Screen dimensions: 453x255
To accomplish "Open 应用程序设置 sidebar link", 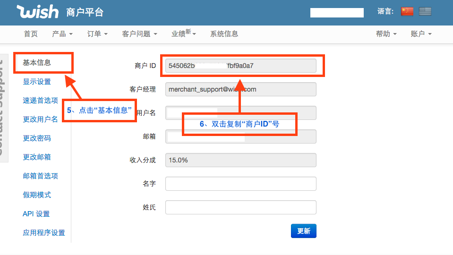I will click(x=44, y=232).
